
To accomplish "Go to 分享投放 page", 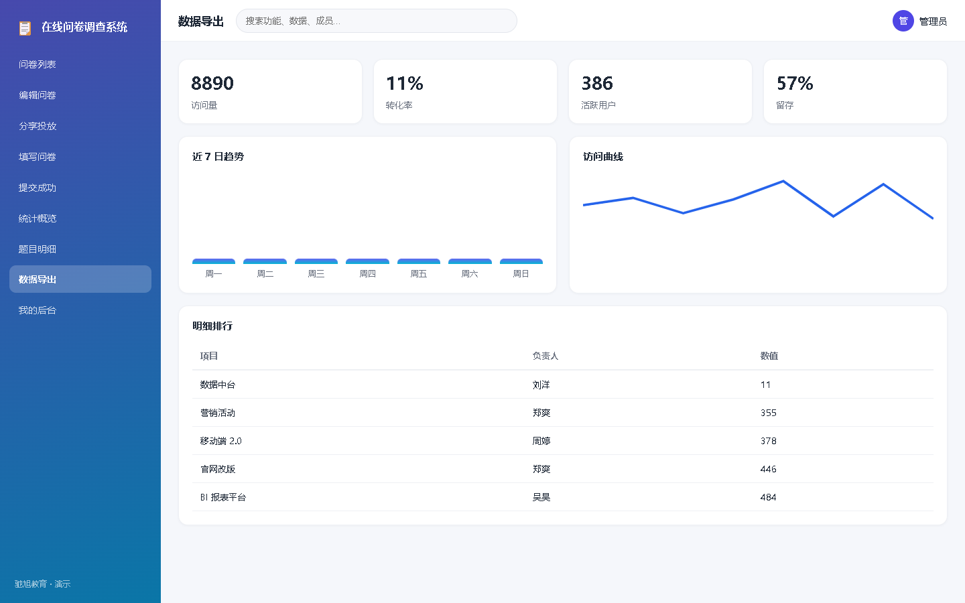I will click(x=80, y=126).
